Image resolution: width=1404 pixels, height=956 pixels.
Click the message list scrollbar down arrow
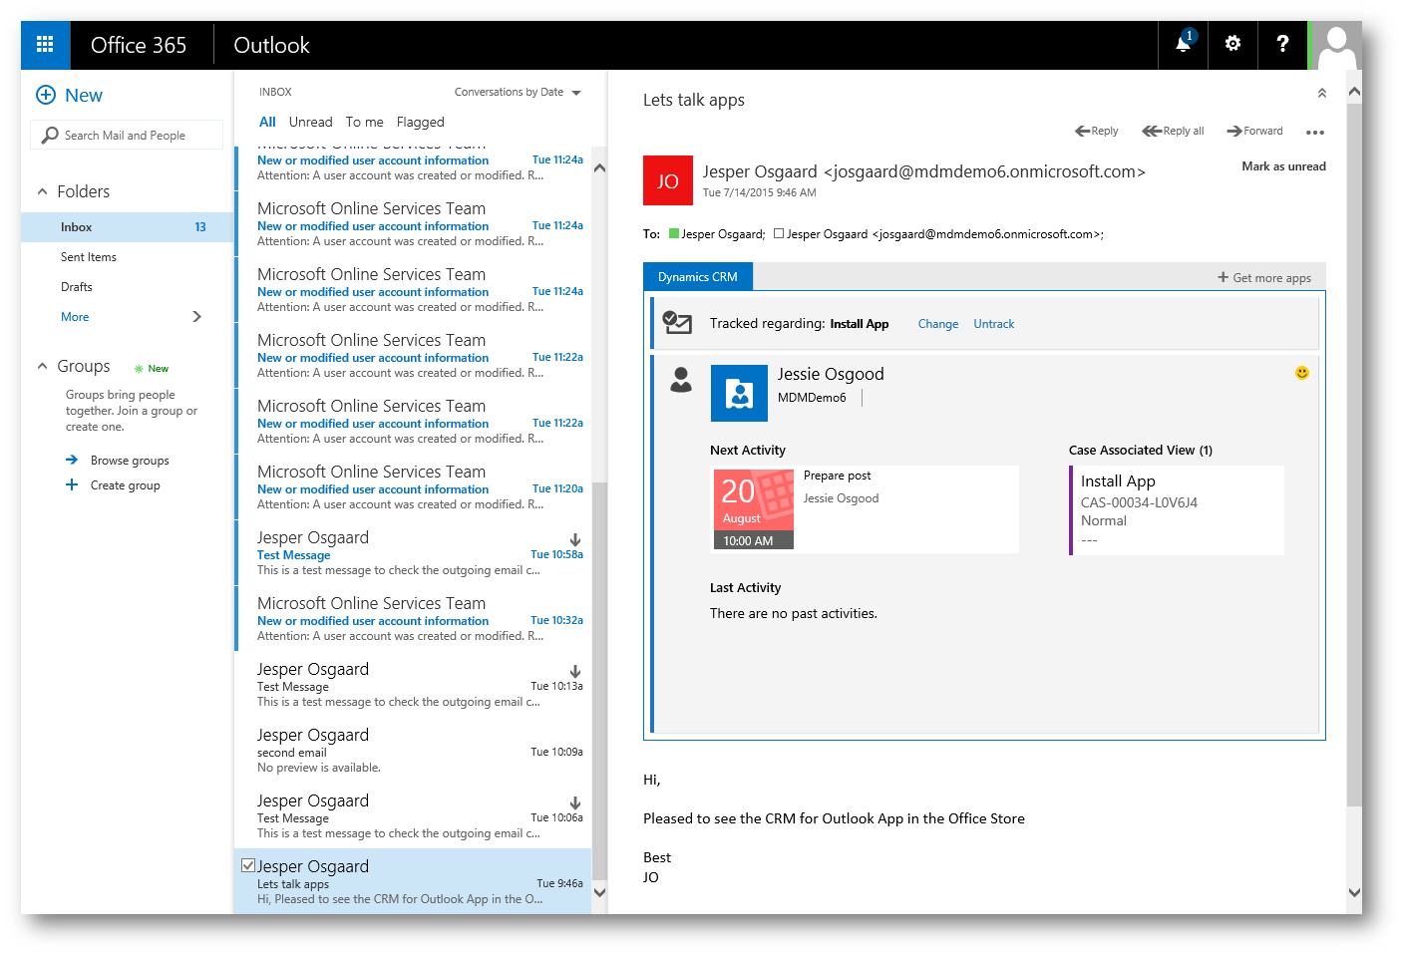click(x=599, y=892)
